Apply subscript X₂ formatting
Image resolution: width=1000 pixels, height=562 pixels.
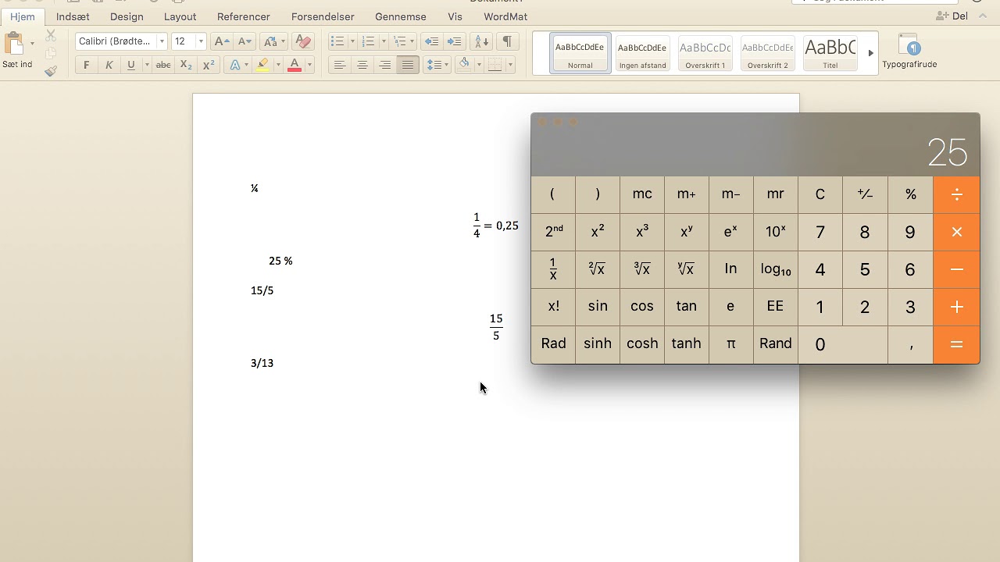[186, 66]
